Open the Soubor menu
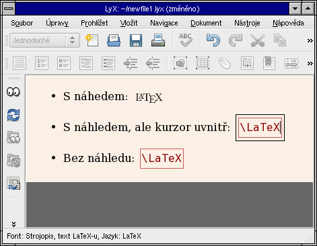 (x=22, y=23)
